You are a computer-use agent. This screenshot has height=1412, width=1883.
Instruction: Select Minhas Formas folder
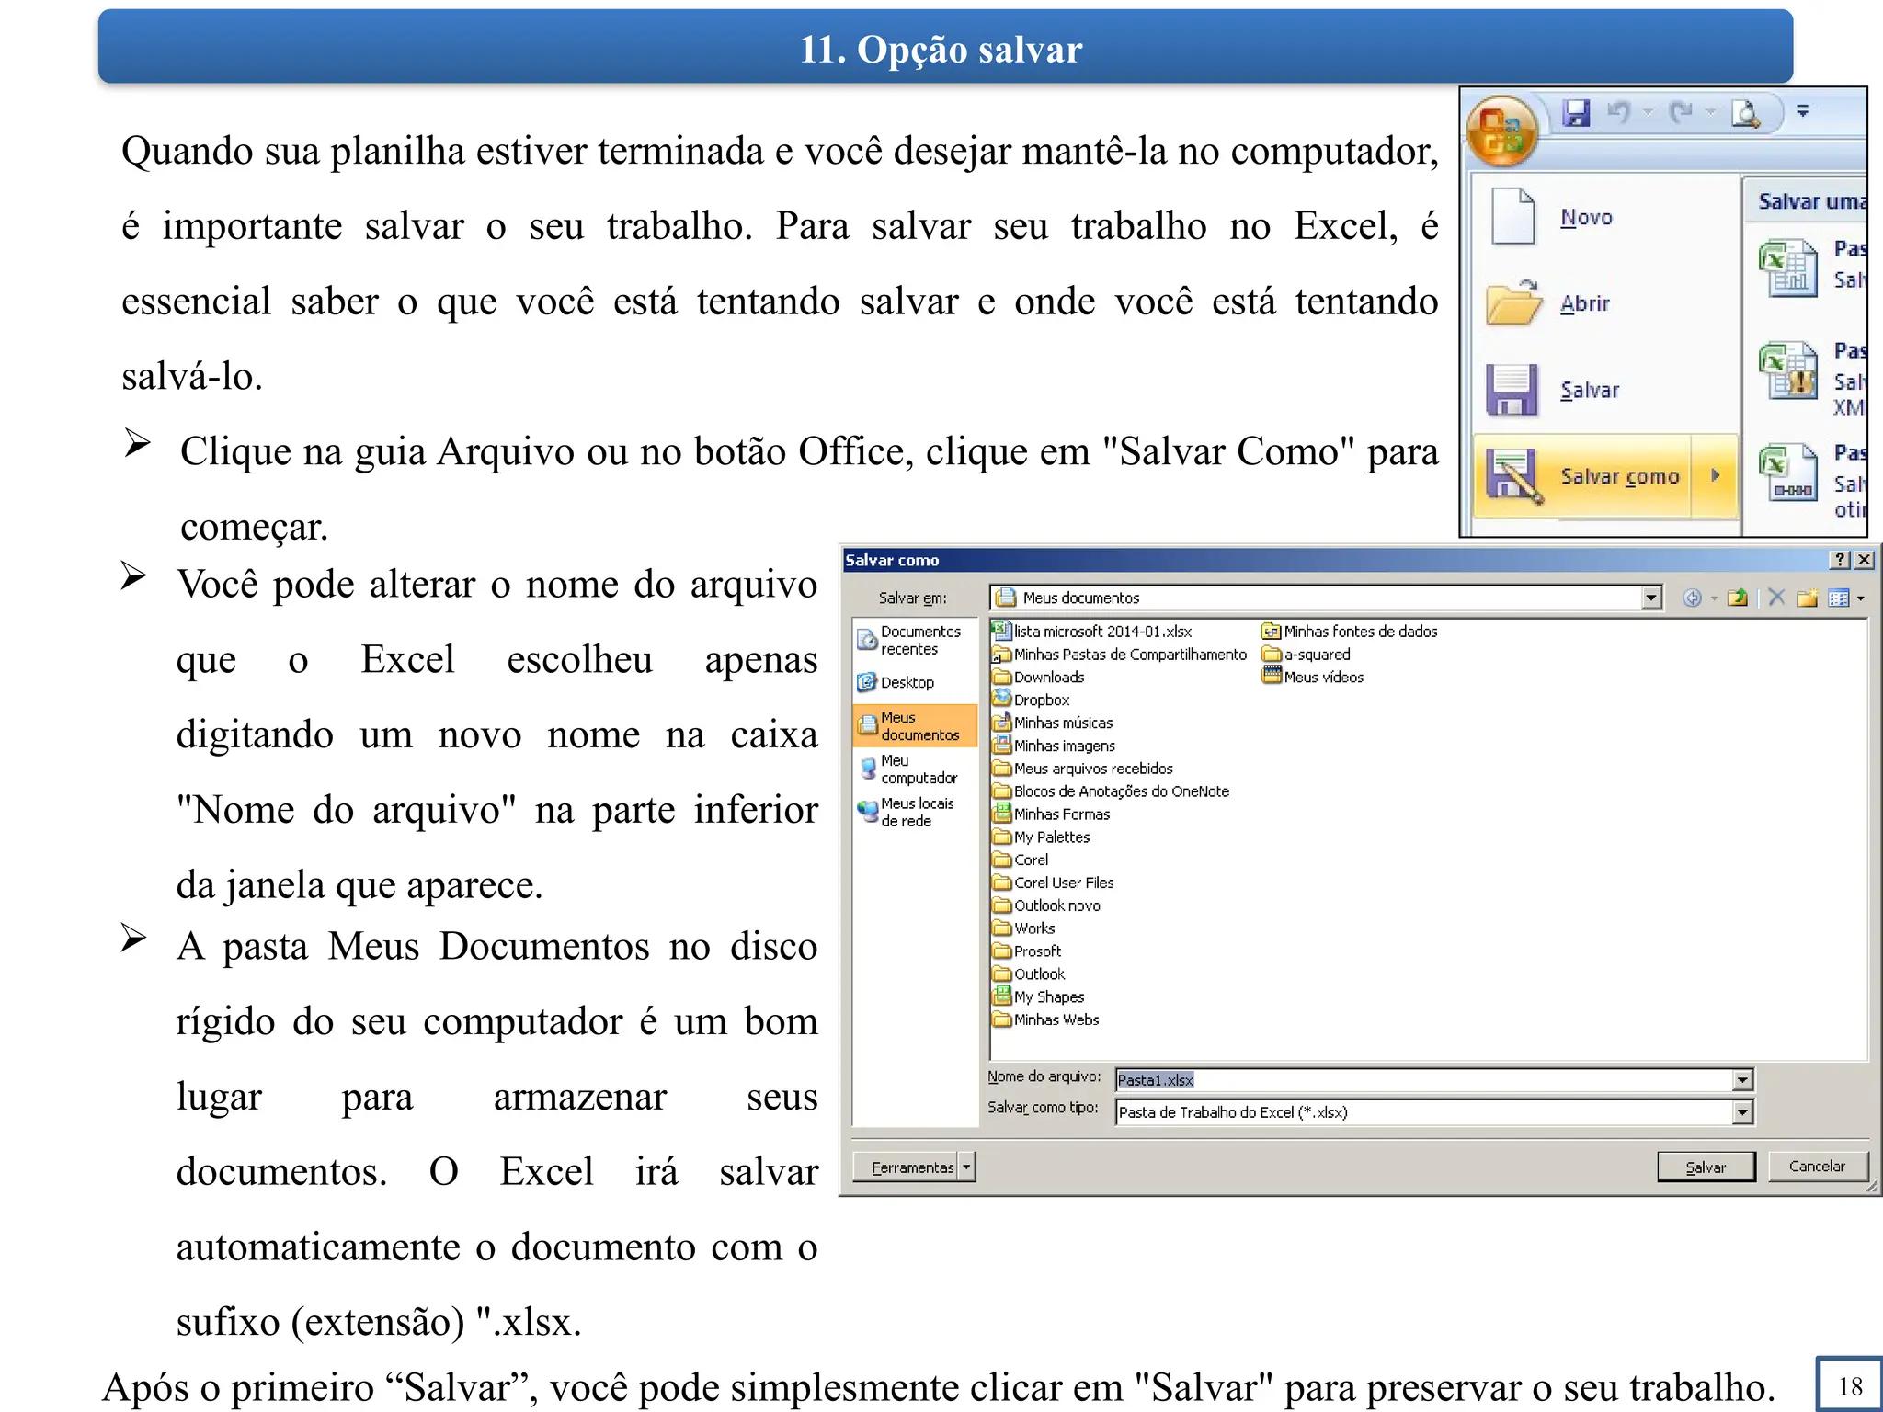[1052, 814]
